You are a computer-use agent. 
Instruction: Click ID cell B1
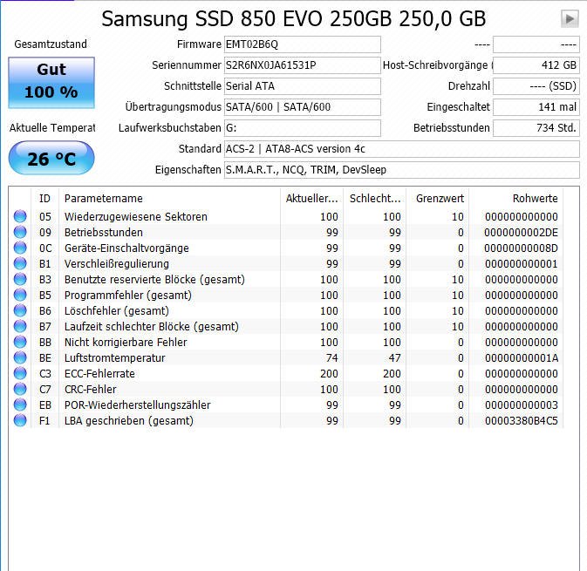[x=45, y=264]
